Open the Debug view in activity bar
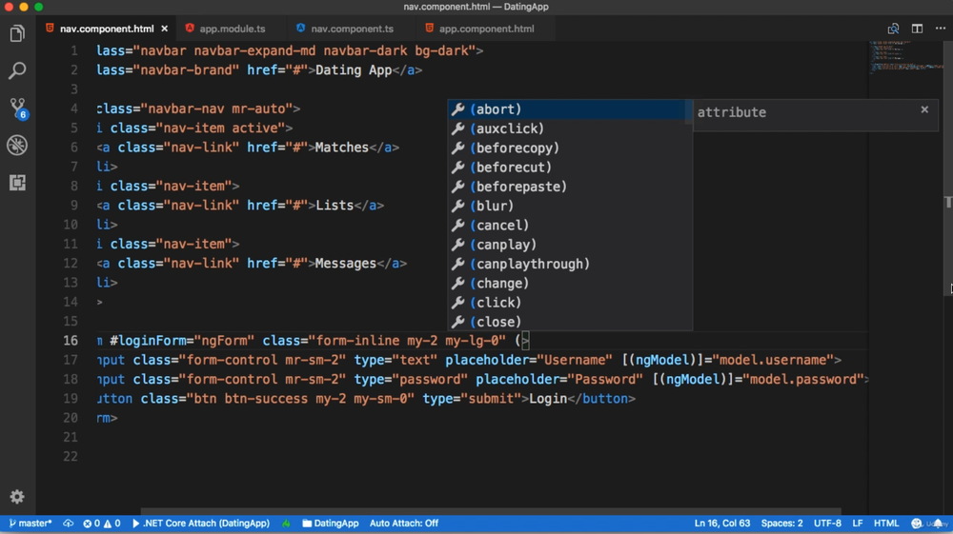This screenshot has height=534, width=953. click(17, 145)
